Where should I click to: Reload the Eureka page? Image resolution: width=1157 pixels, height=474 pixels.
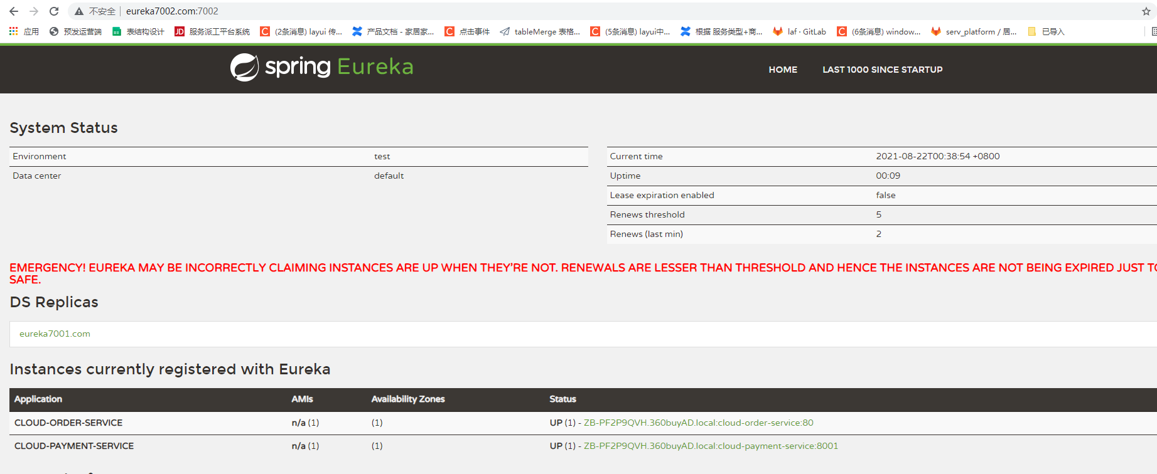[54, 11]
